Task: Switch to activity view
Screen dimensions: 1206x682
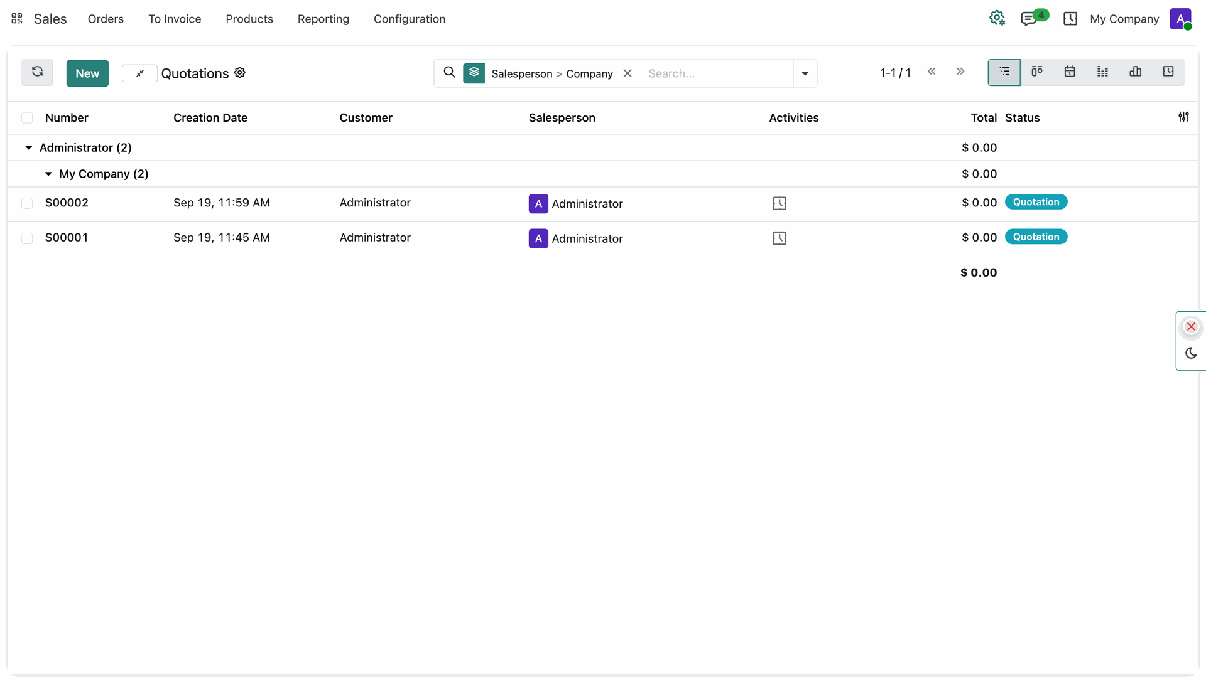Action: tap(1168, 72)
